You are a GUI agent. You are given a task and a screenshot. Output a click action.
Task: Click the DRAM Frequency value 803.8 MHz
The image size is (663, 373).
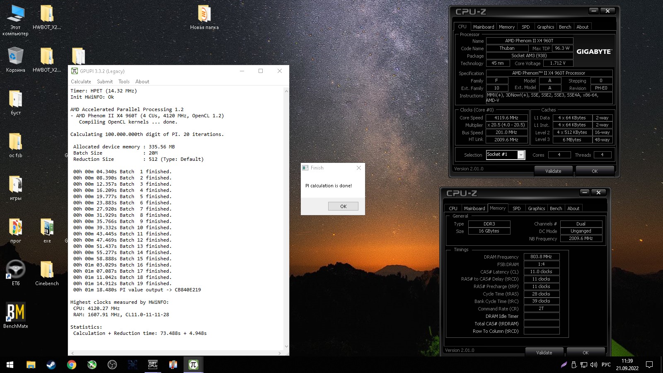[541, 257]
